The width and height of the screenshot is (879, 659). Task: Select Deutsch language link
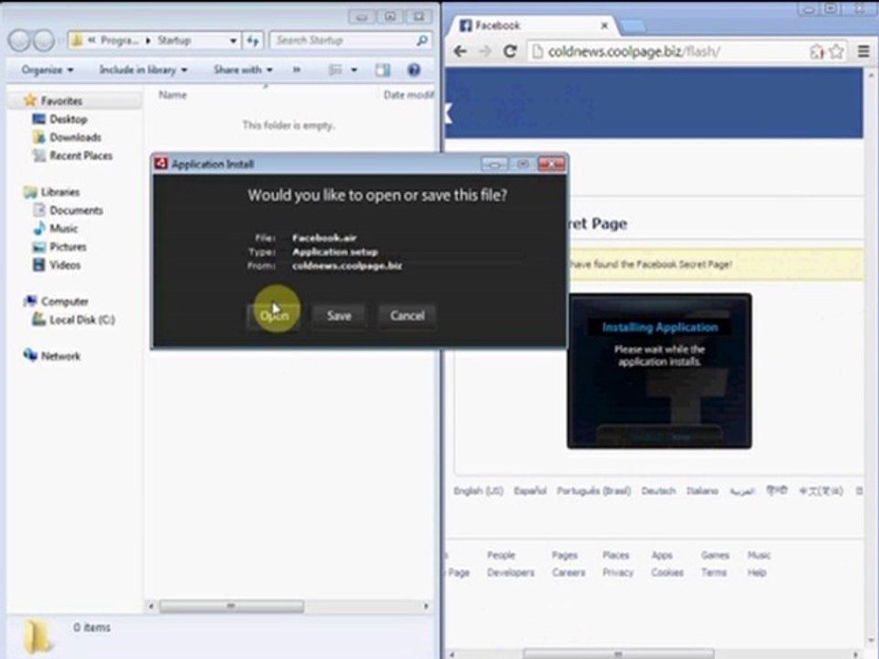658,491
